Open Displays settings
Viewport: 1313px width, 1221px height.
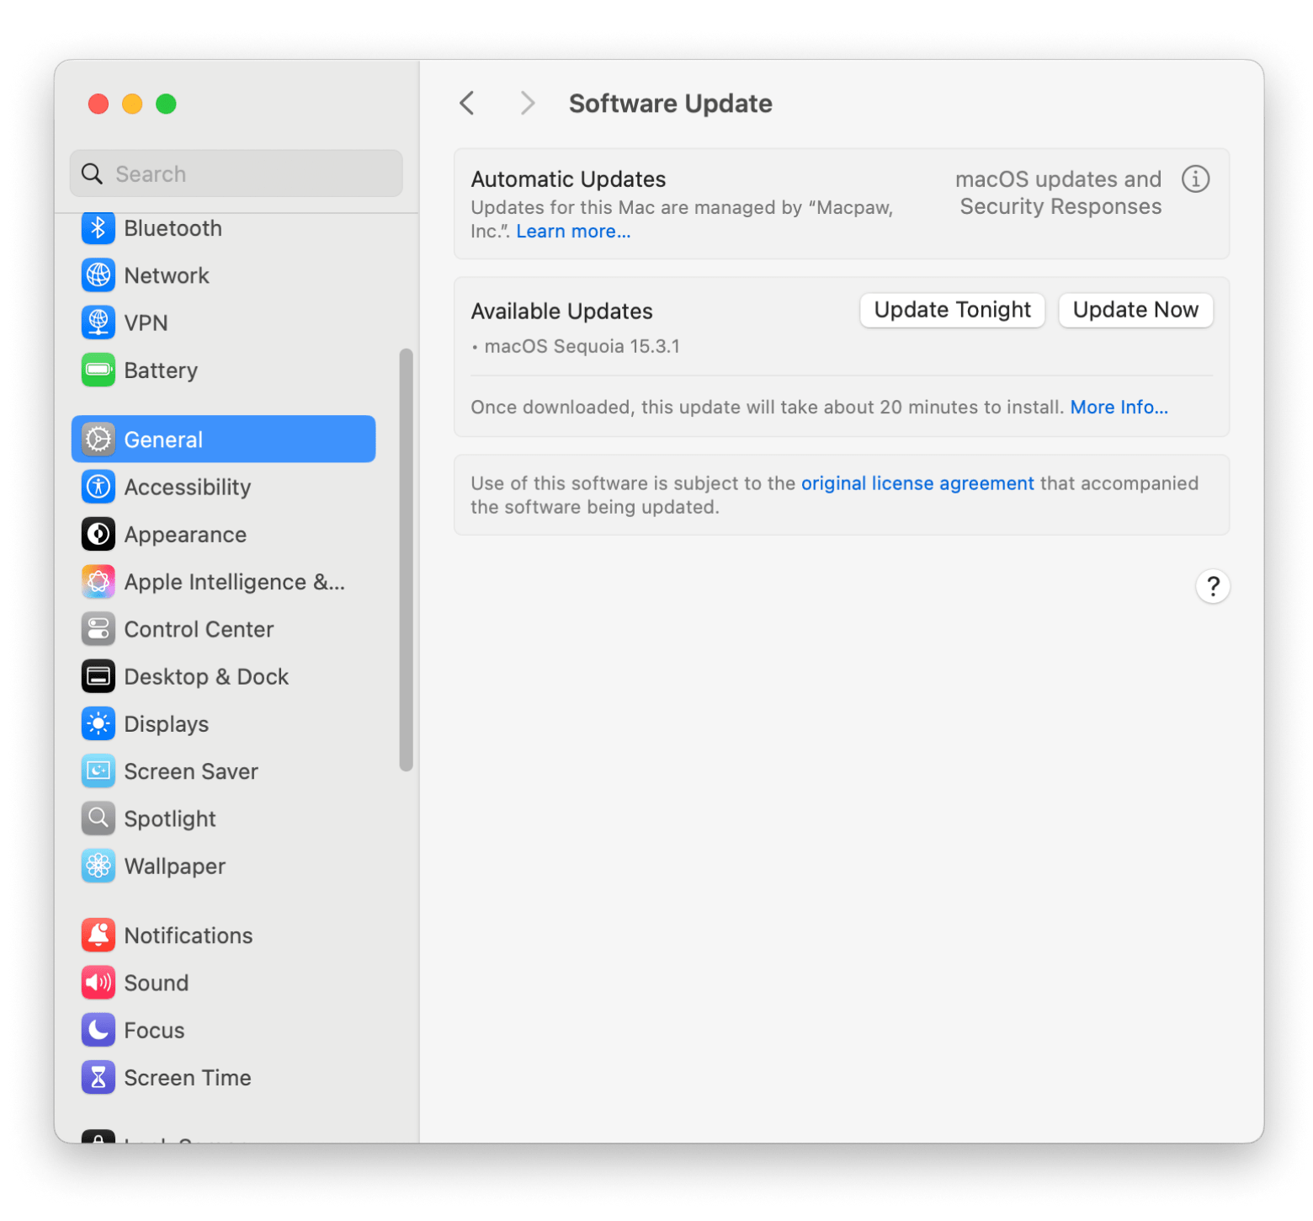tap(166, 722)
